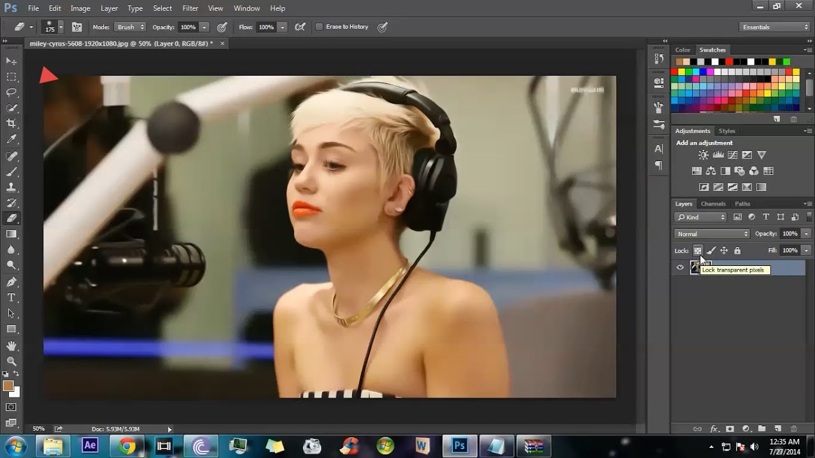
Task: Select the Path Selection tool
Action: 11,314
